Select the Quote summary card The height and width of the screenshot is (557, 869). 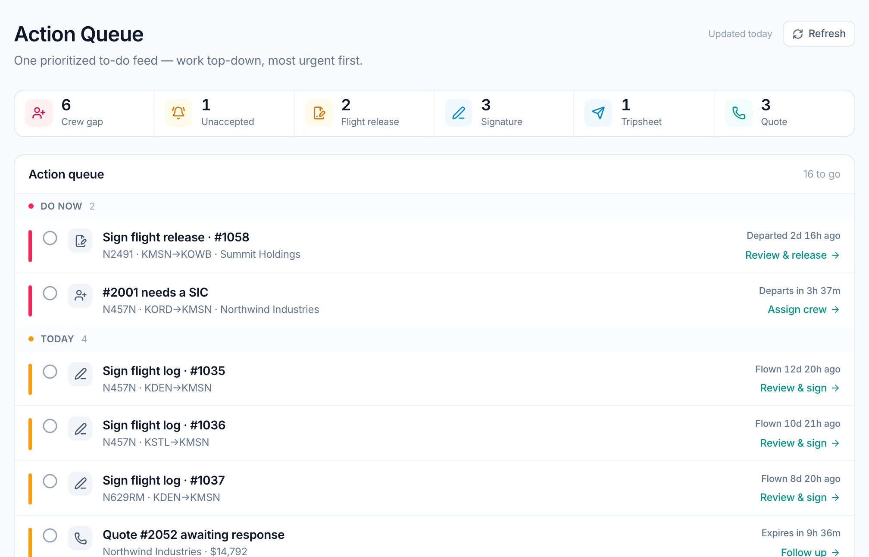[x=784, y=113]
